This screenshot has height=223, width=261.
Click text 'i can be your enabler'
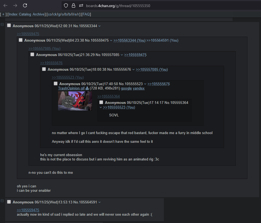pyautogui.click(x=34, y=191)
